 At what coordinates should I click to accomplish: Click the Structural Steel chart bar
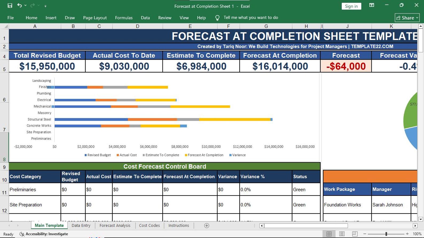tap(163, 119)
